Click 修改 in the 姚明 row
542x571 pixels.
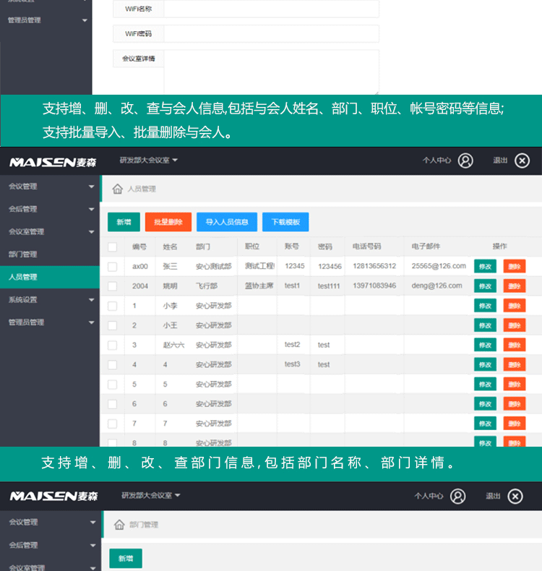[485, 286]
